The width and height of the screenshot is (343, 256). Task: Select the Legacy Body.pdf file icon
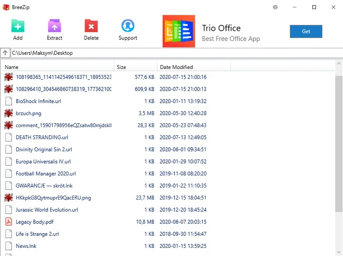pyautogui.click(x=9, y=222)
